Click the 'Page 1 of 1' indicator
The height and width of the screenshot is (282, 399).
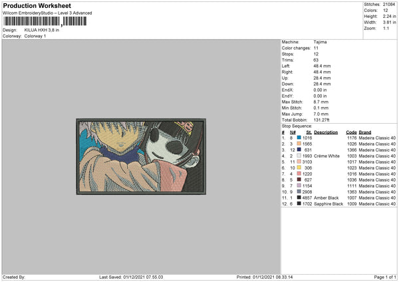click(x=385, y=277)
